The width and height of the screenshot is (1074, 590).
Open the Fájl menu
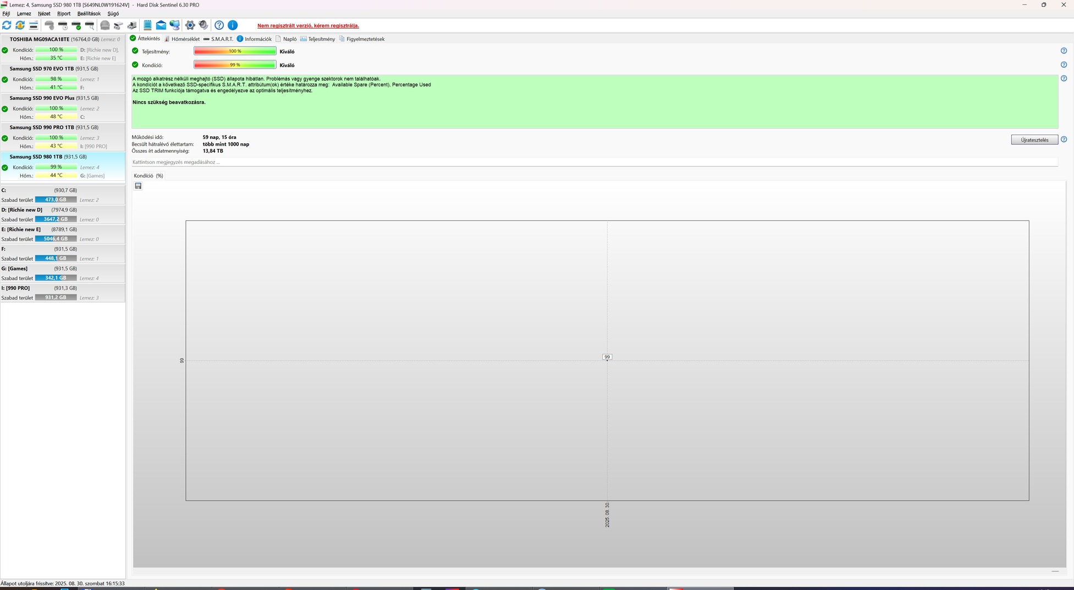point(6,14)
